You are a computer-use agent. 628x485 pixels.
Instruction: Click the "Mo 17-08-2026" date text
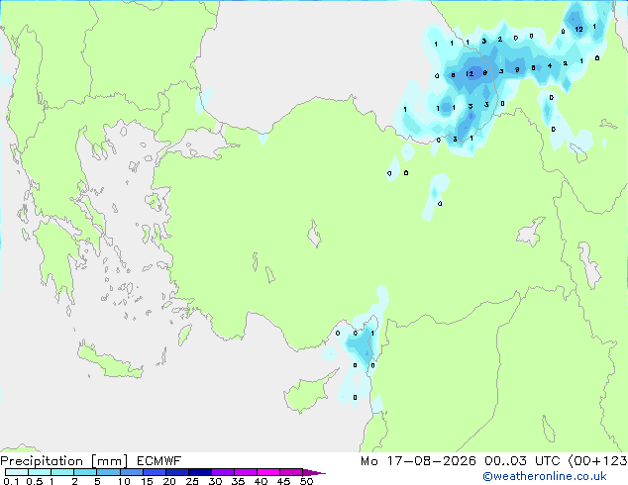418,461
